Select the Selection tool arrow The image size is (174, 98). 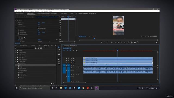click(x=59, y=47)
